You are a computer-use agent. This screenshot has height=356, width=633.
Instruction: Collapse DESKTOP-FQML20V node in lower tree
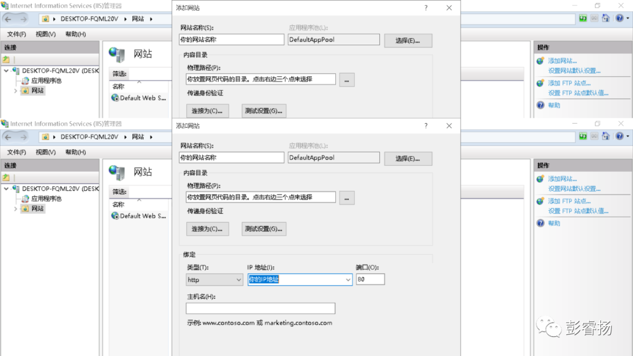click(x=6, y=189)
